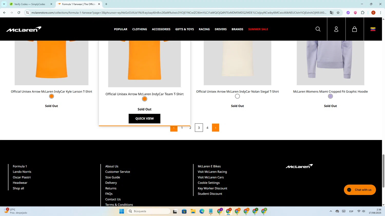Image resolution: width=385 pixels, height=216 pixels.
Task: Close the Formula 1 Fanwear tab
Action: click(99, 4)
